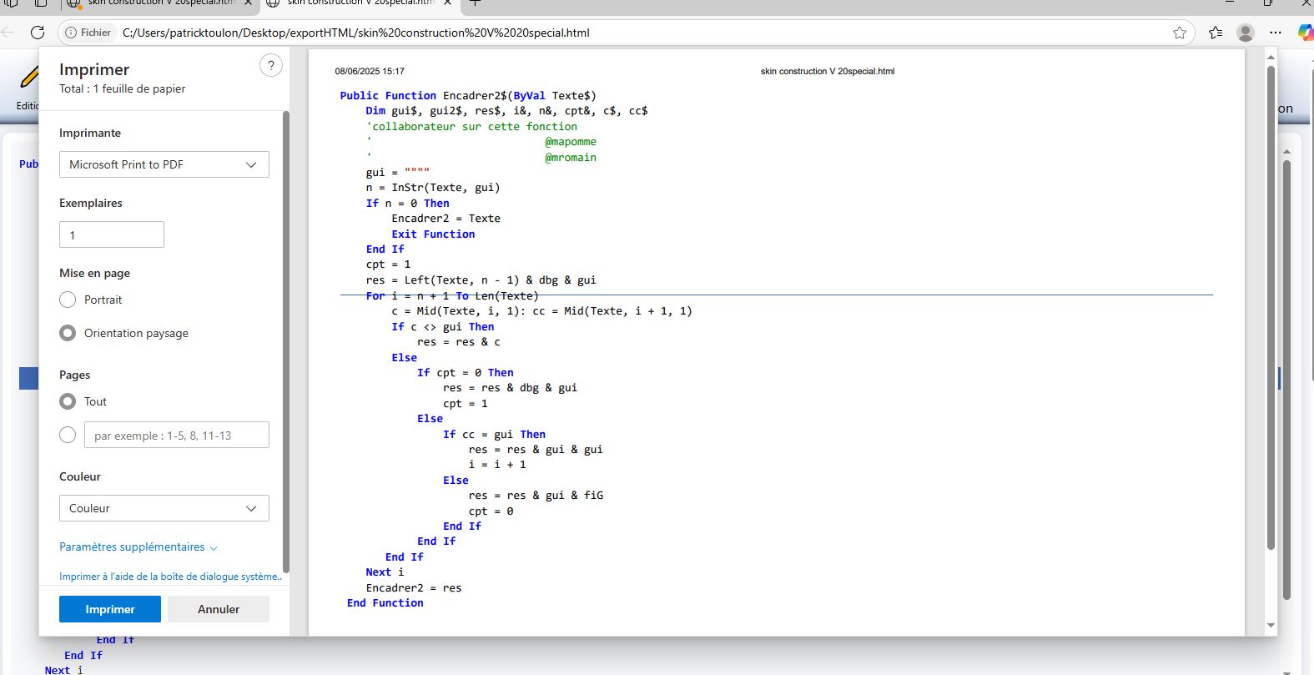
Task: Click the print preview vertical scrollbar
Action: coord(1271,307)
